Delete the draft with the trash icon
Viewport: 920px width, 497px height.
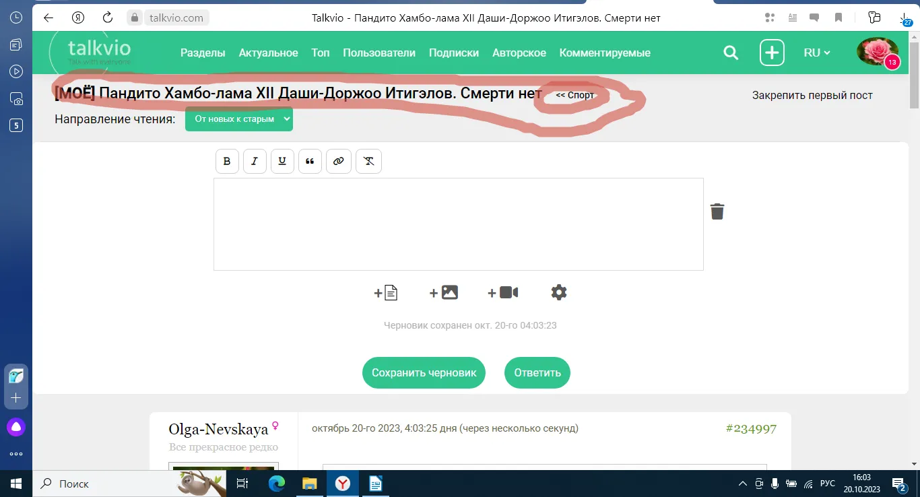pos(717,211)
